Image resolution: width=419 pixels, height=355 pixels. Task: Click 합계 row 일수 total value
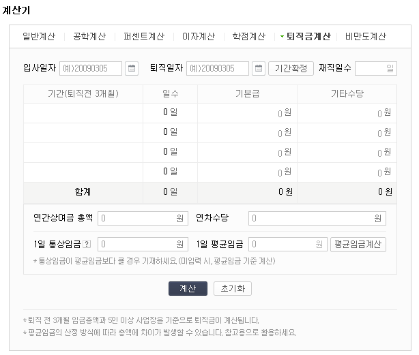coord(170,191)
